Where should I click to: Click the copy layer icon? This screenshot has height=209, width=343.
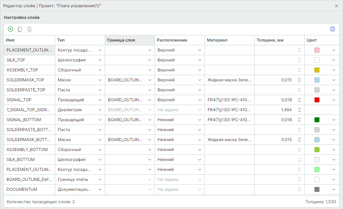tap(20, 29)
